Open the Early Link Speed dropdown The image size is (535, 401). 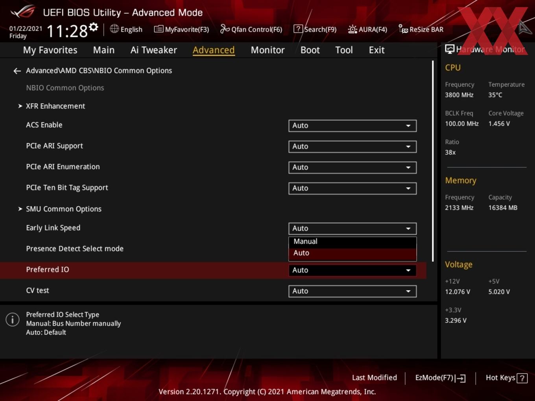click(352, 228)
